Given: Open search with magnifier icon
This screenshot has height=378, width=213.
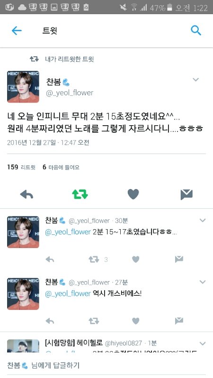Looking at the screenshot, I should pyautogui.click(x=196, y=31).
